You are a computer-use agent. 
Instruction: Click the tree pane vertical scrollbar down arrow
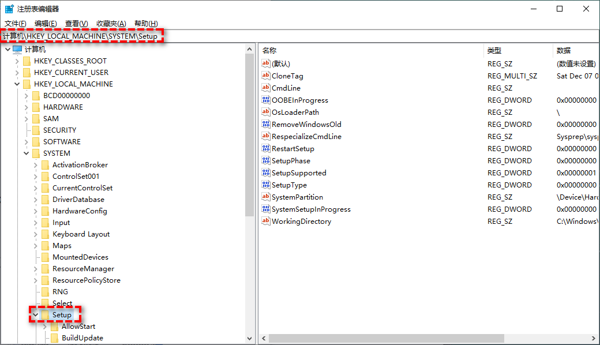[250, 339]
